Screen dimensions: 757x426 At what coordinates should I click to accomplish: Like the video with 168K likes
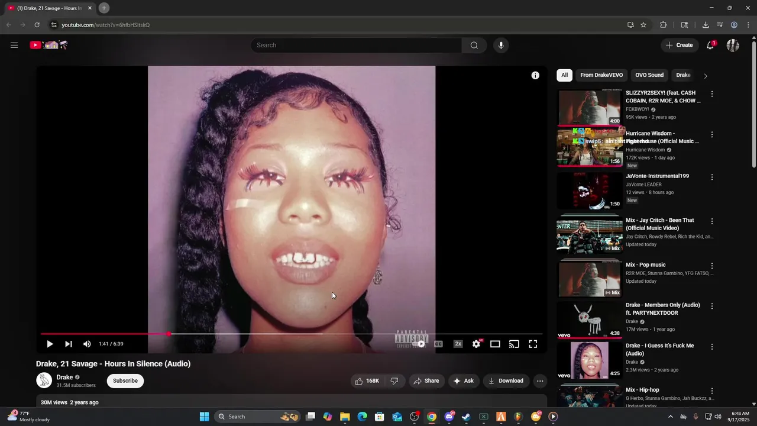click(367, 381)
